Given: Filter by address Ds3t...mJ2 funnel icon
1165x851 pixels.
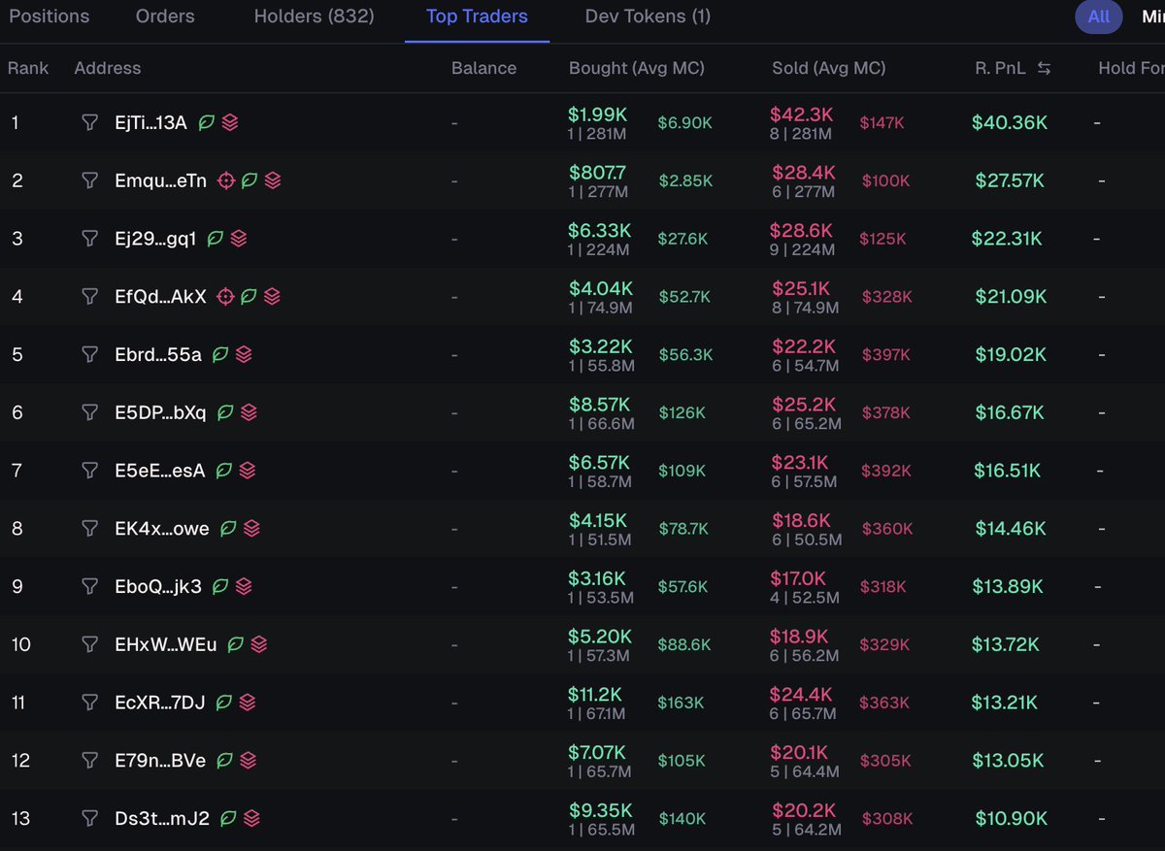Looking at the screenshot, I should pyautogui.click(x=90, y=819).
